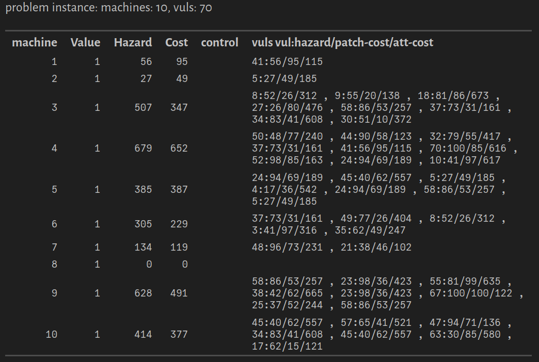Click hazard value 507 for machine 3
The width and height of the screenshot is (539, 362).
pyautogui.click(x=141, y=108)
